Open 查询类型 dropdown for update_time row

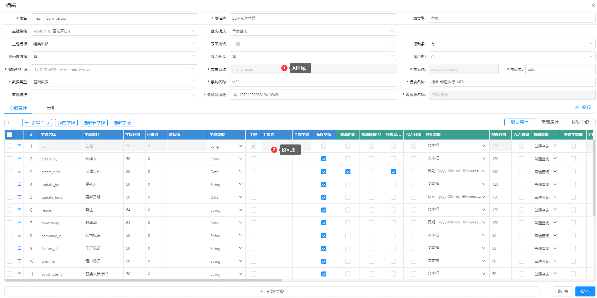[x=545, y=197]
